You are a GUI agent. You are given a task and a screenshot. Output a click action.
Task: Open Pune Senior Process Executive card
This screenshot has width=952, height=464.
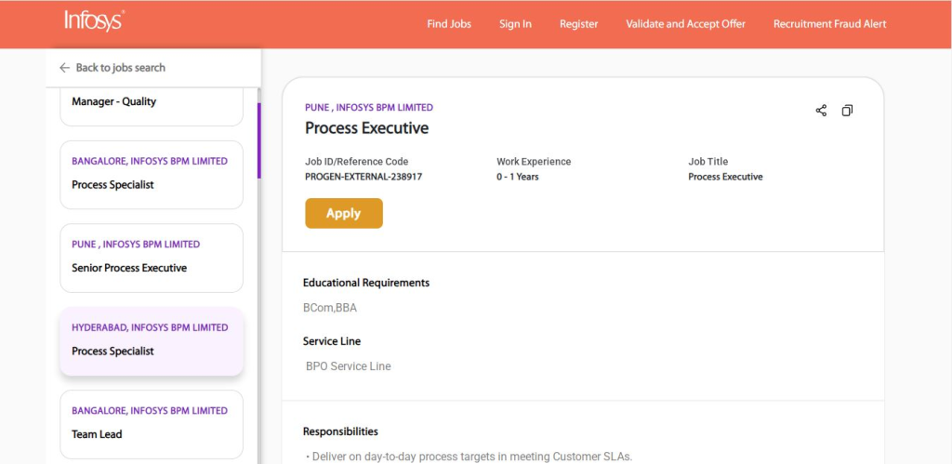point(152,259)
